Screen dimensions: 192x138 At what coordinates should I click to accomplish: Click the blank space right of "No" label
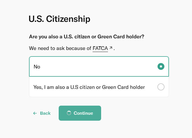tap(98, 66)
